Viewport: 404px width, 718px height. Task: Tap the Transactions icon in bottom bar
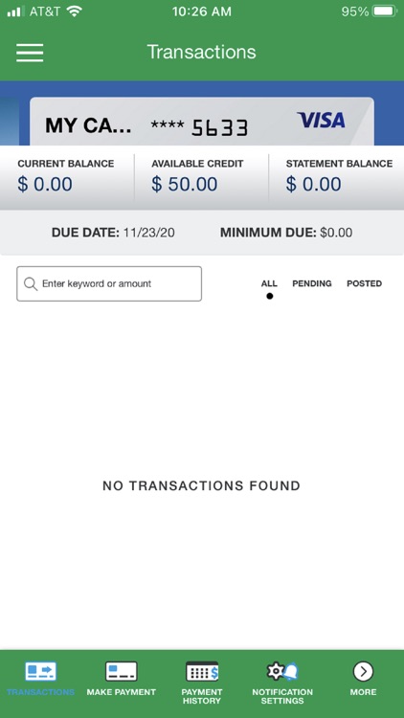40,672
